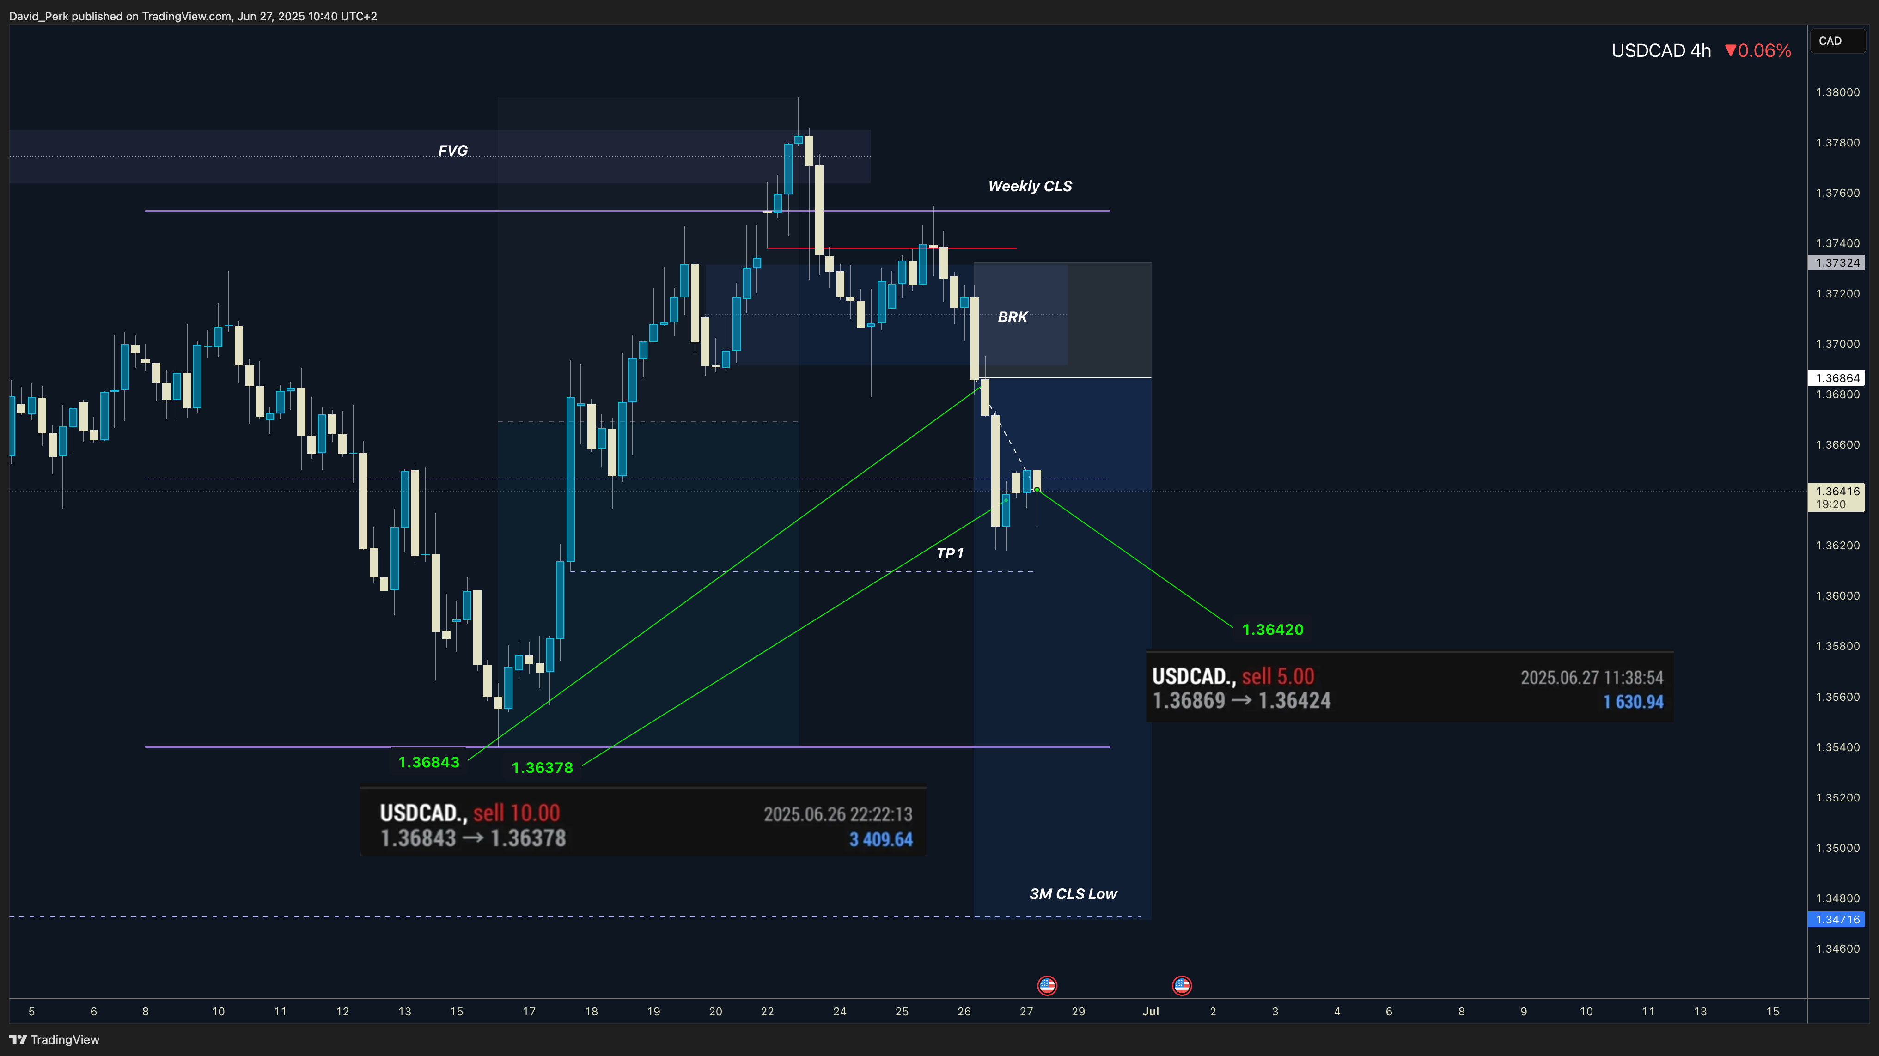
Task: Select the TP1 label
Action: [950, 553]
